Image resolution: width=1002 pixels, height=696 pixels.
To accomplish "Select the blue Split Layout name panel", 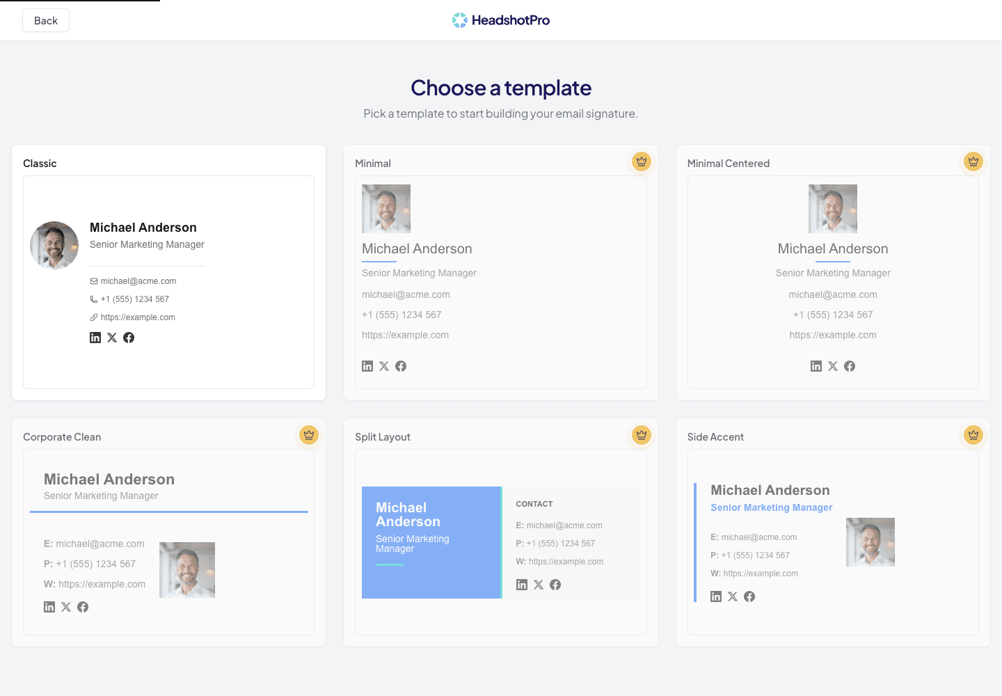I will tap(431, 542).
